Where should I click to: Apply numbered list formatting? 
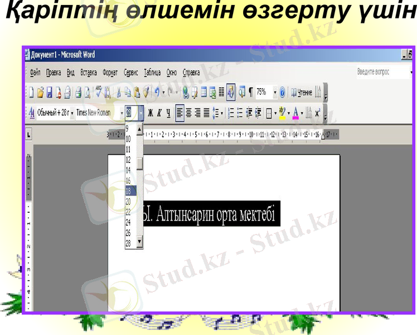(231, 113)
